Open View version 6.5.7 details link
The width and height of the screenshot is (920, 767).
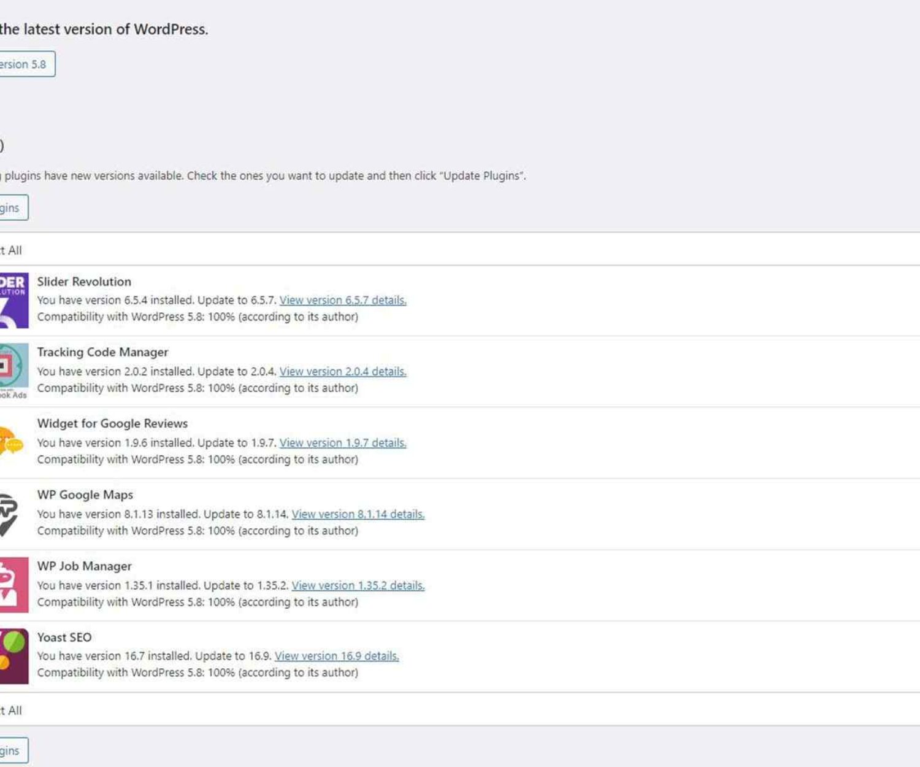pyautogui.click(x=343, y=300)
